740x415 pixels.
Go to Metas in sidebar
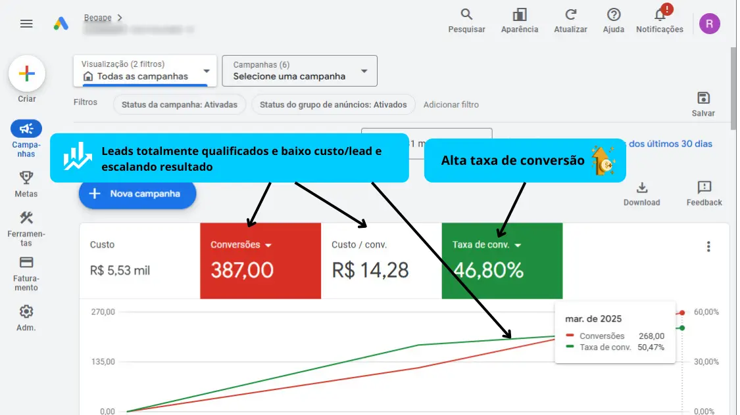[x=26, y=184]
